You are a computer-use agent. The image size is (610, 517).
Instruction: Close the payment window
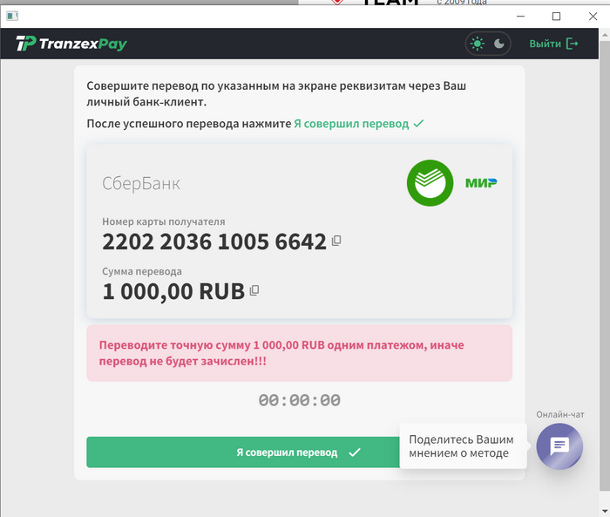click(593, 17)
